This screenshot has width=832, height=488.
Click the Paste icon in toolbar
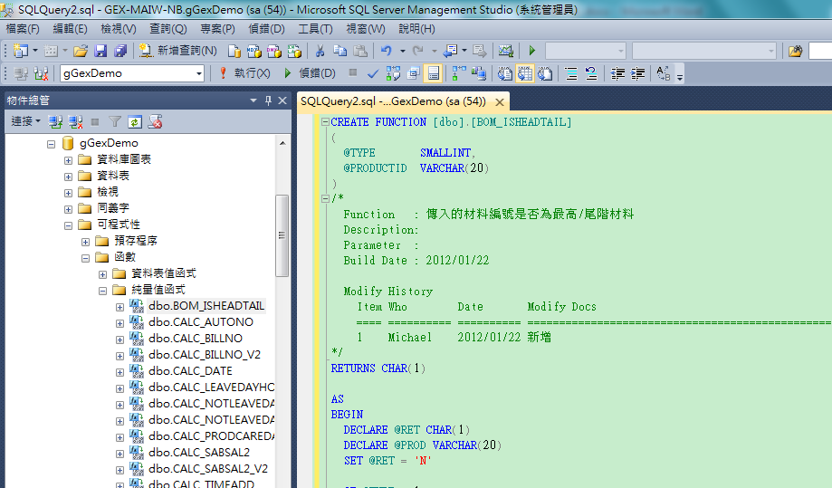pos(360,51)
